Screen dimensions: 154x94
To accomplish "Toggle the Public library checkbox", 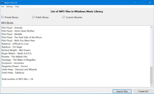I will [33, 17].
